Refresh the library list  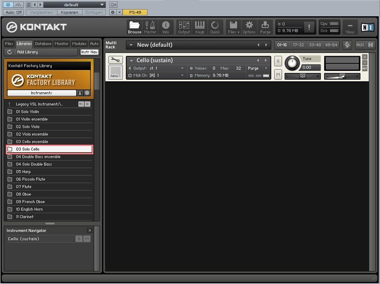10,52
